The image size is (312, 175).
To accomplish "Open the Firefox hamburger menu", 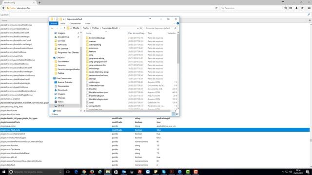I will coord(309,8).
